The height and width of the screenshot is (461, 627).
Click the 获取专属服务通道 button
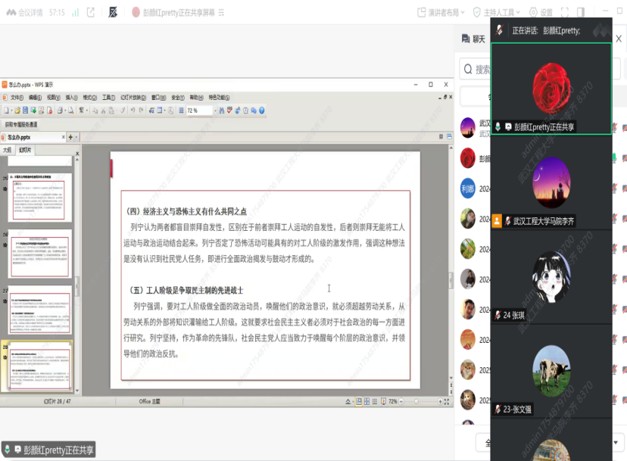(x=20, y=124)
